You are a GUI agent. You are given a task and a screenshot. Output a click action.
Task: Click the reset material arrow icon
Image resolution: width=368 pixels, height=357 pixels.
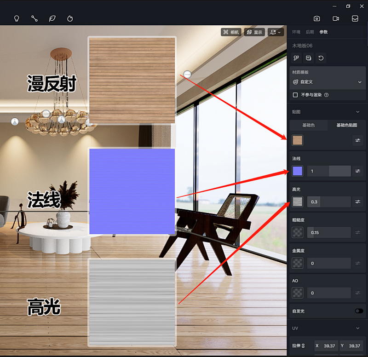click(x=321, y=58)
